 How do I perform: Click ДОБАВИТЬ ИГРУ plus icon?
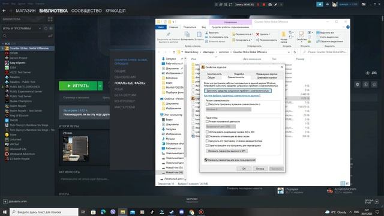[5, 202]
